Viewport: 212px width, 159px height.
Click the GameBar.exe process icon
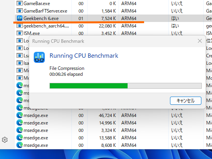pos(20,3)
